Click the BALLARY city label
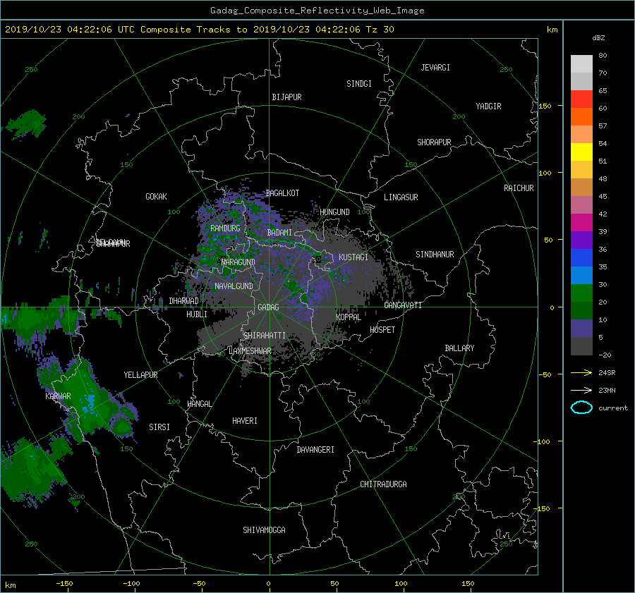Image resolution: width=635 pixels, height=593 pixels. click(459, 348)
